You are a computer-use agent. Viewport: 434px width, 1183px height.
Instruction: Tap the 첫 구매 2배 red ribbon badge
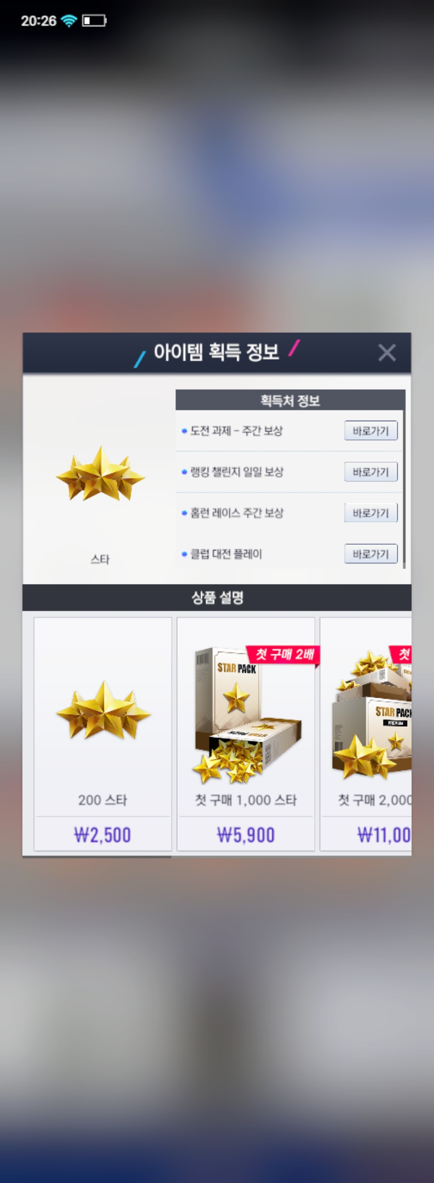pos(284,655)
